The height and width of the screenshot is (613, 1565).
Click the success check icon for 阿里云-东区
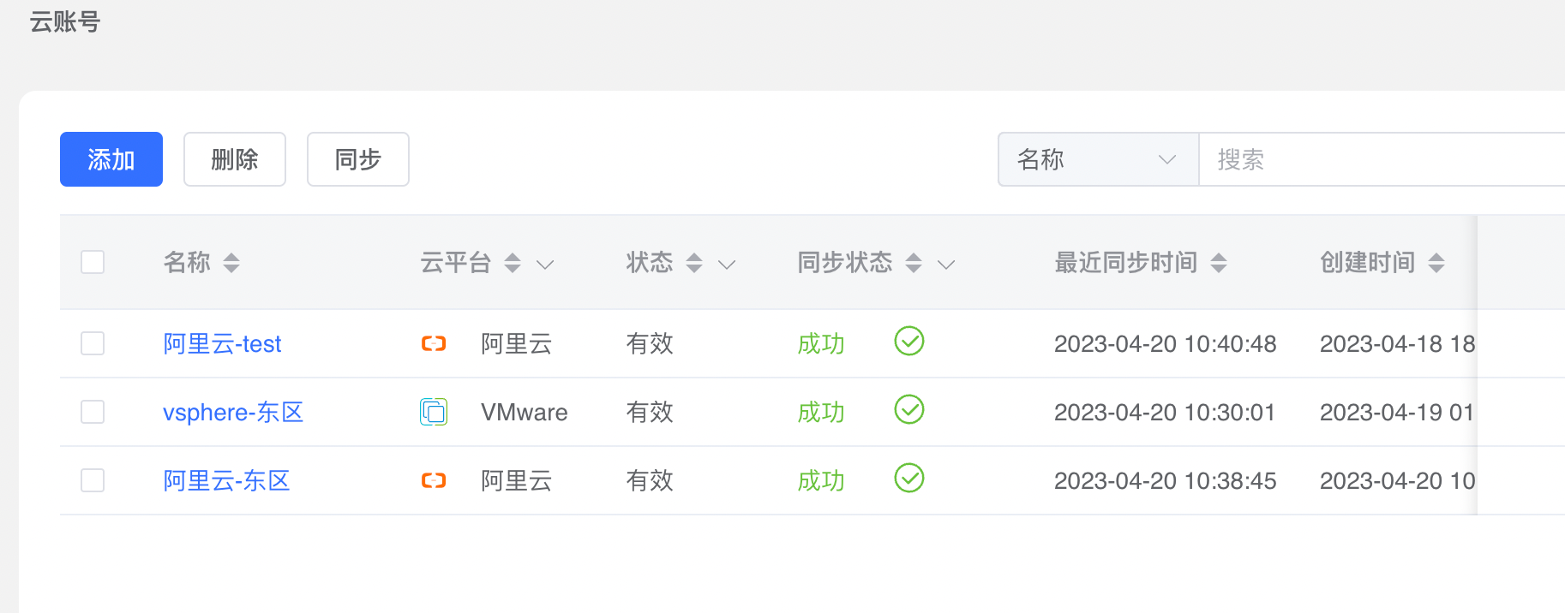[908, 479]
